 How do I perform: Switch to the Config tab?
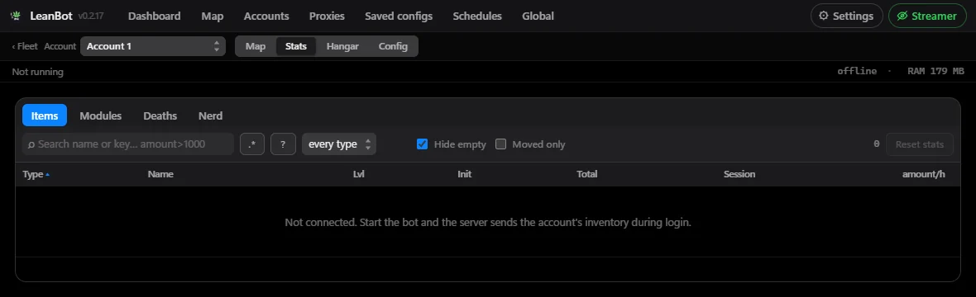point(393,46)
